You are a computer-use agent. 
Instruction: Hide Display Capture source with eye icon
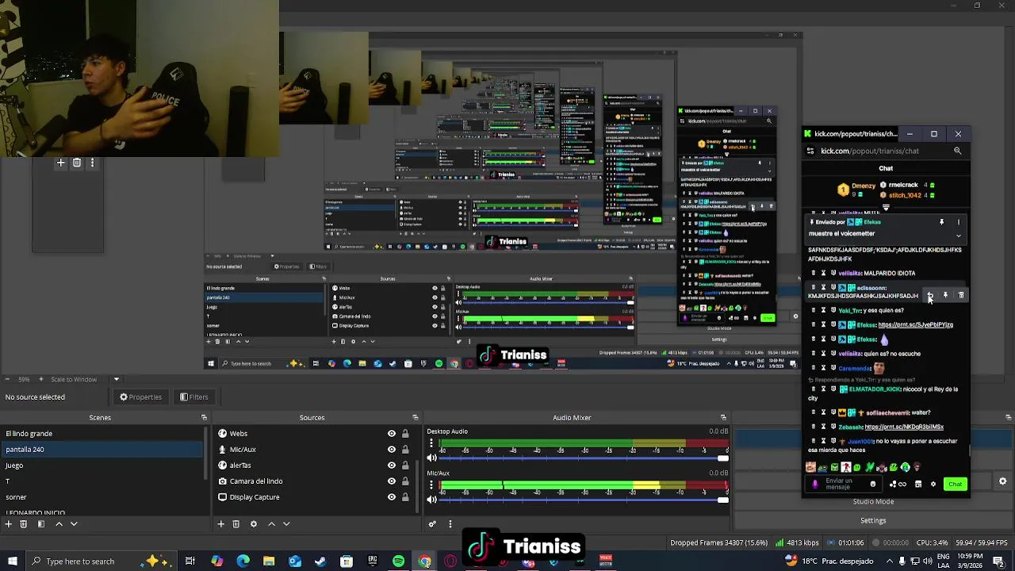[x=391, y=497]
